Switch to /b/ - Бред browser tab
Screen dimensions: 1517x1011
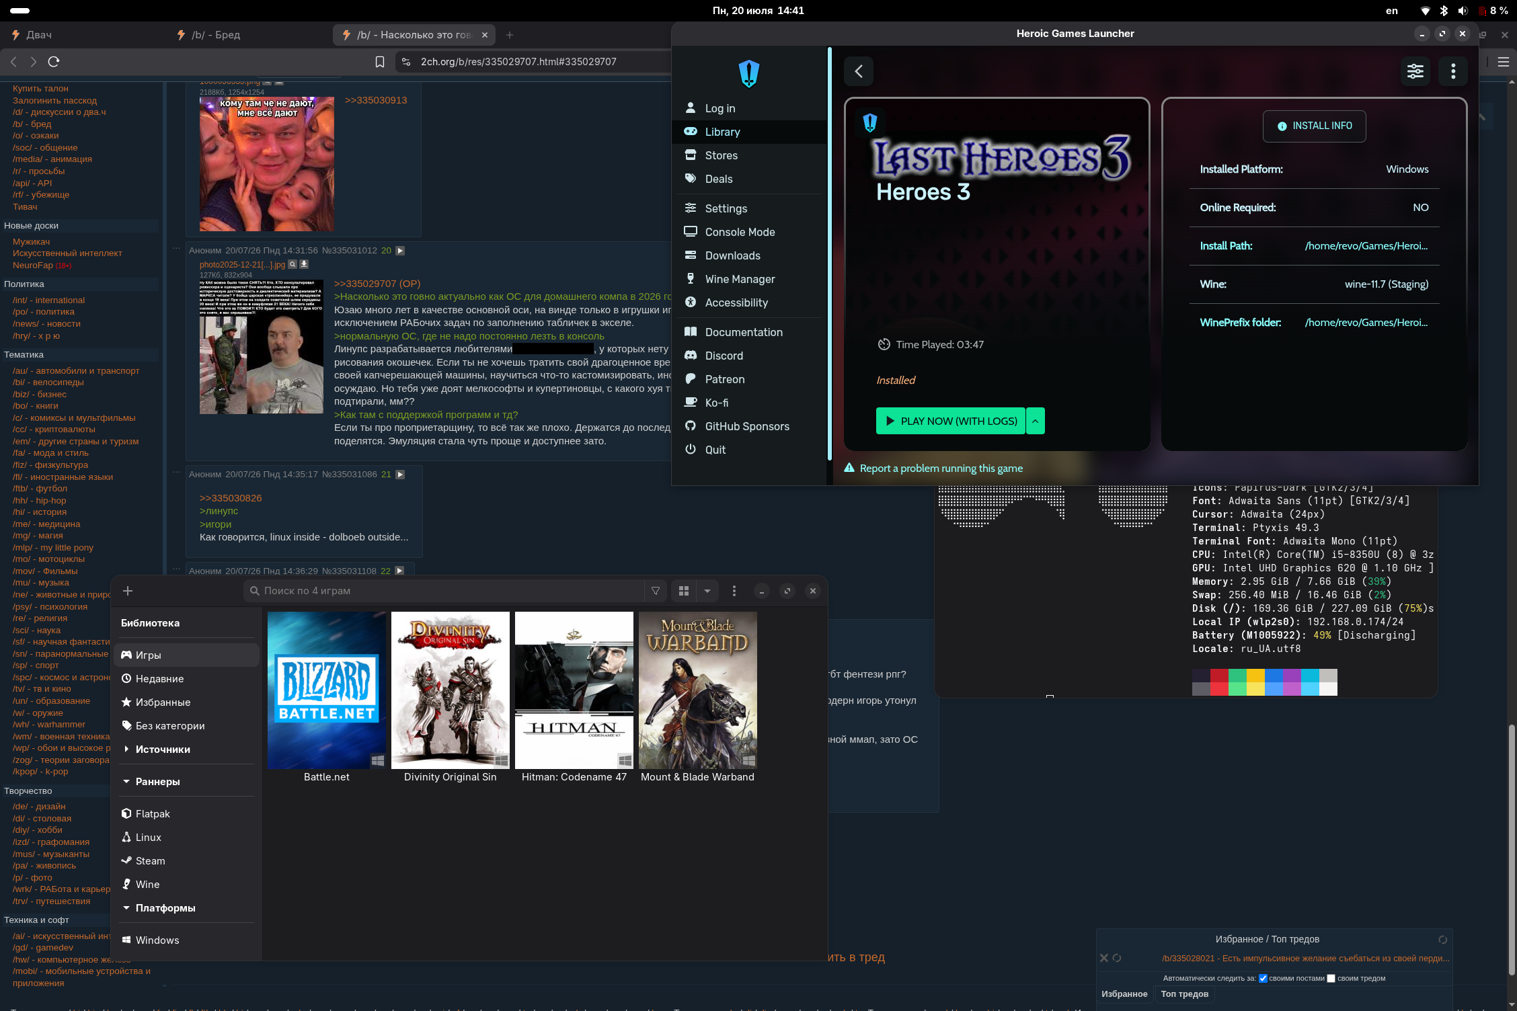coord(247,35)
